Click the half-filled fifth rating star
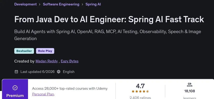 (x=147, y=92)
